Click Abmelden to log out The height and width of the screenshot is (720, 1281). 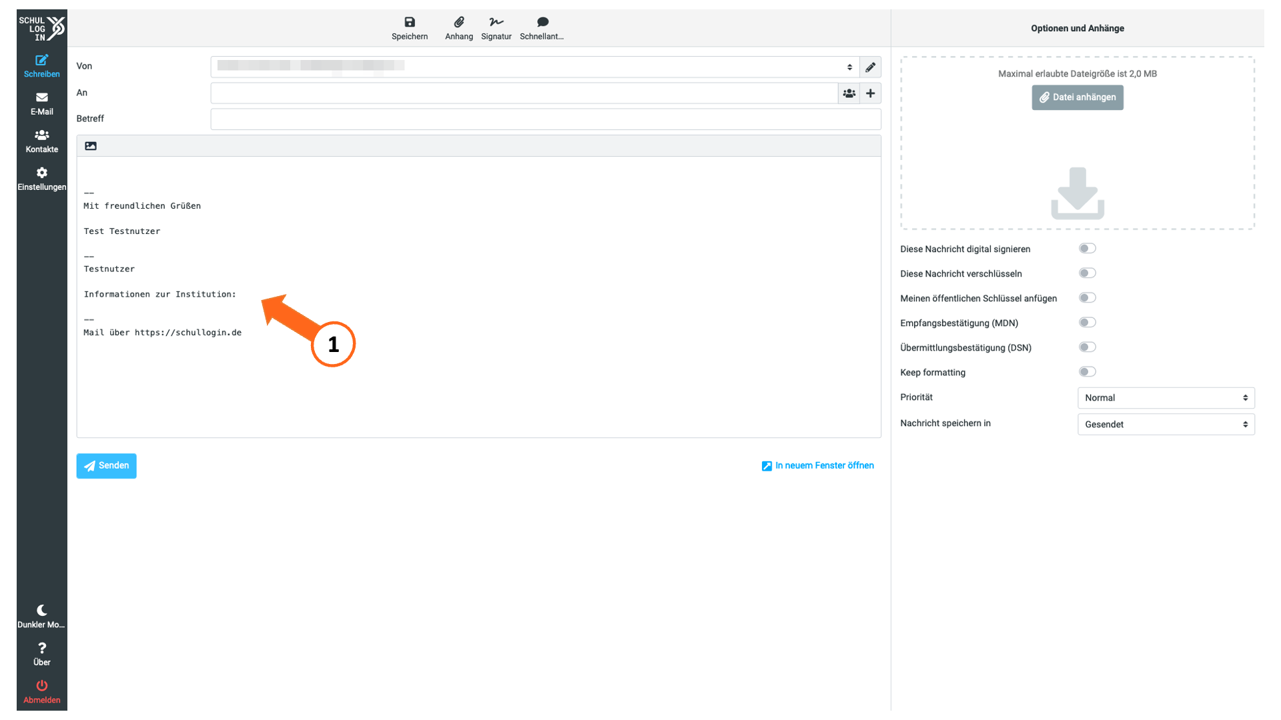(x=41, y=692)
